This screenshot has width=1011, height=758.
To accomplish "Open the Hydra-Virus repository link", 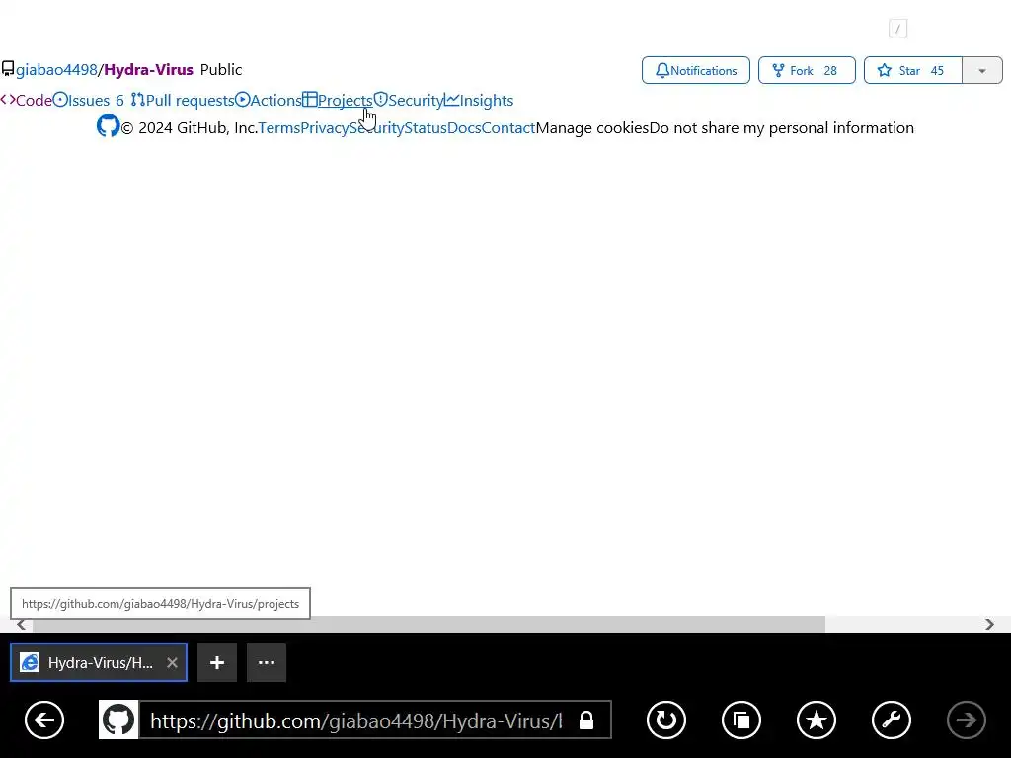I will [148, 70].
